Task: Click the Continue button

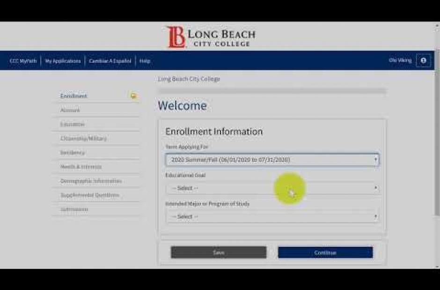Action: coord(325,253)
